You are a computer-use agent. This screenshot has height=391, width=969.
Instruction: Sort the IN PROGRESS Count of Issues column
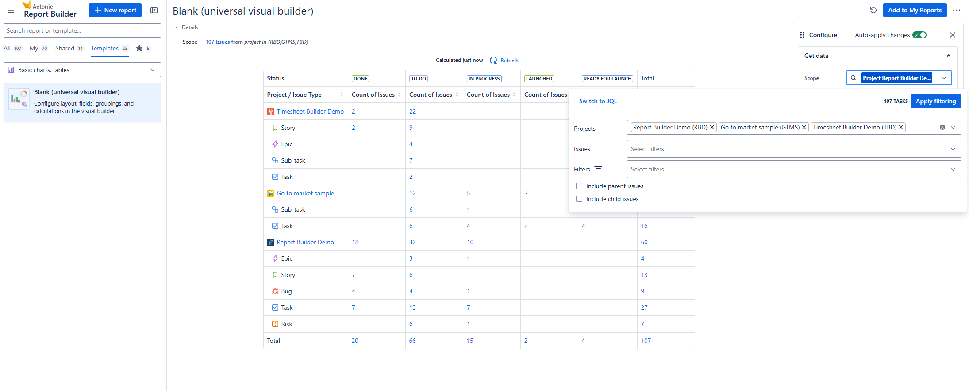tap(514, 95)
